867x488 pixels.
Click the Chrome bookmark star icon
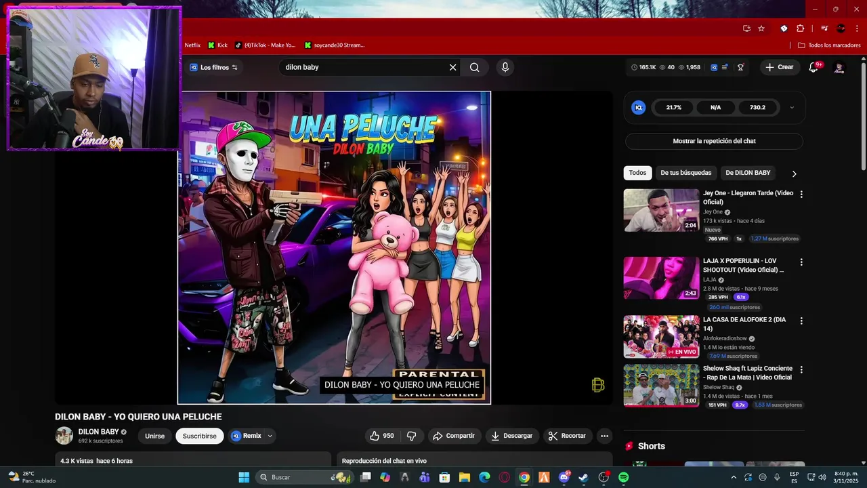[x=761, y=28]
